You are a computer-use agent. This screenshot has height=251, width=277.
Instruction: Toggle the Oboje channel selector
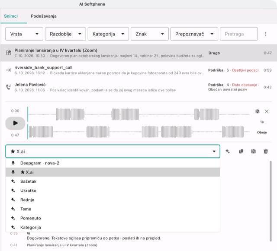[262, 132]
